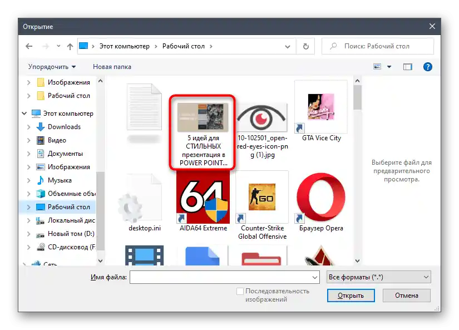459x330 pixels.
Task: Go up one folder level arrow
Action: [x=70, y=46]
